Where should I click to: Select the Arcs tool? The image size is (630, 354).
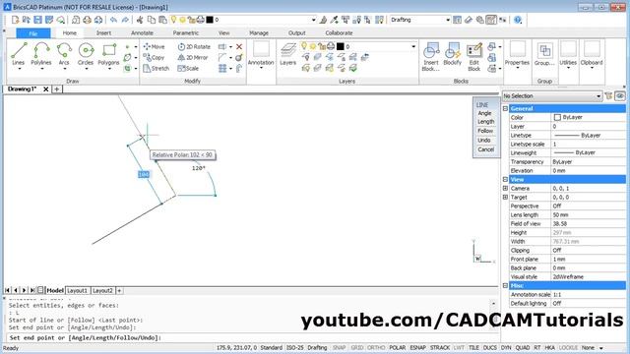64,54
